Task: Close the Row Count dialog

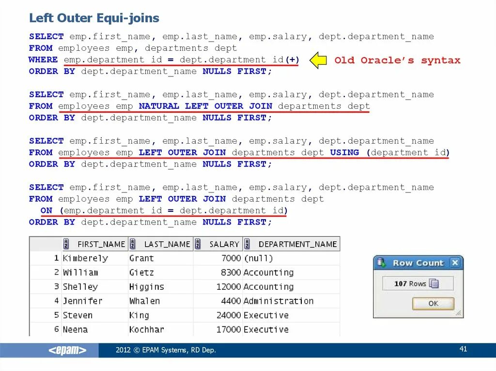Action: (x=455, y=263)
